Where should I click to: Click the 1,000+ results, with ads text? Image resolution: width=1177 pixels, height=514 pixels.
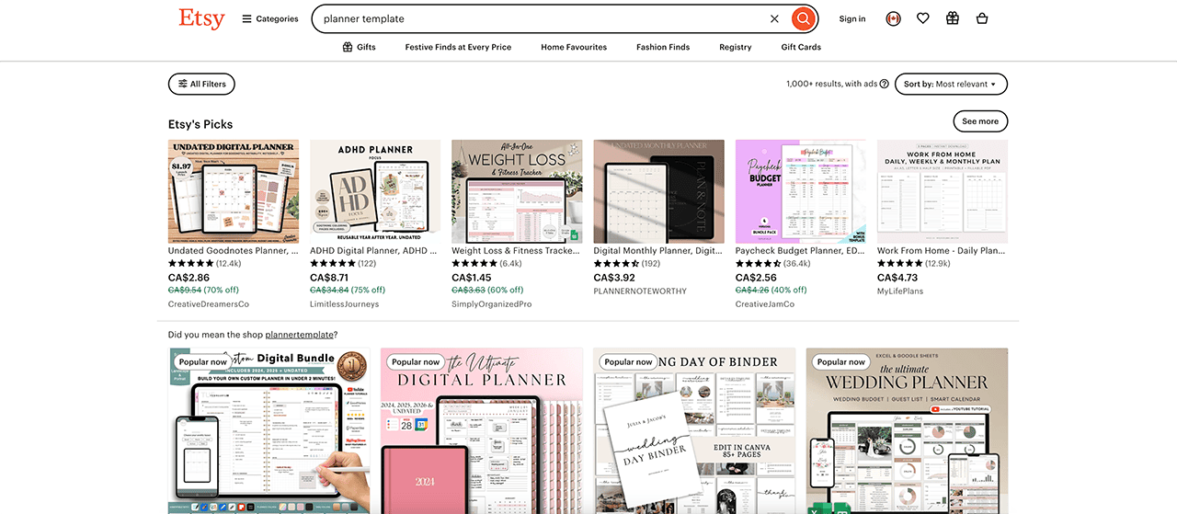click(x=831, y=84)
